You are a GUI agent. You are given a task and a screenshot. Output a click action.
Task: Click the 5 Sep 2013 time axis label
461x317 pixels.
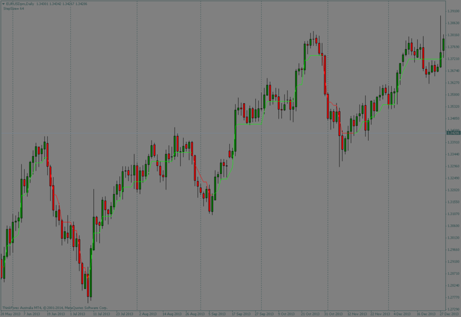click(x=217, y=314)
